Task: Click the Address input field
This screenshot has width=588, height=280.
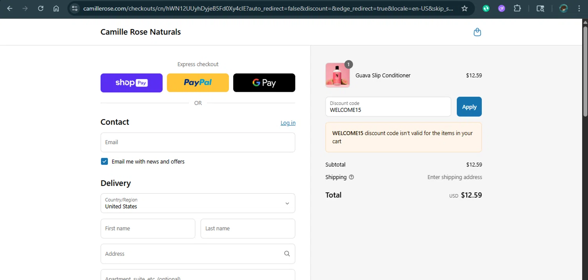Action: 198,254
